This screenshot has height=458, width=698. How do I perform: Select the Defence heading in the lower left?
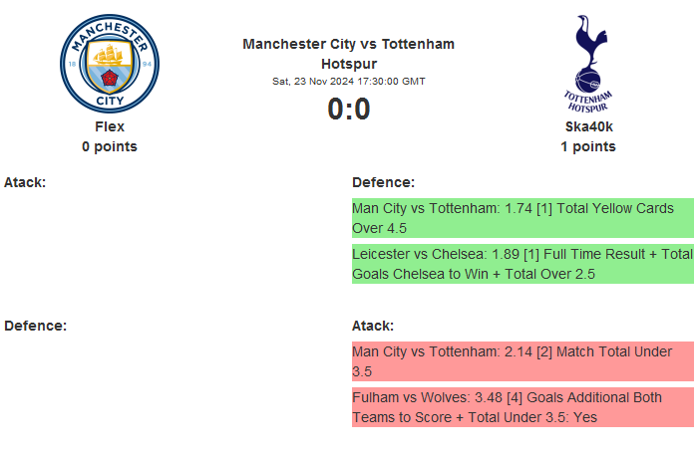coord(35,326)
